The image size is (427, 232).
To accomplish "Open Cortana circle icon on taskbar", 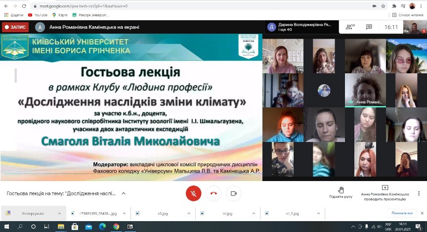I will click(x=33, y=227).
